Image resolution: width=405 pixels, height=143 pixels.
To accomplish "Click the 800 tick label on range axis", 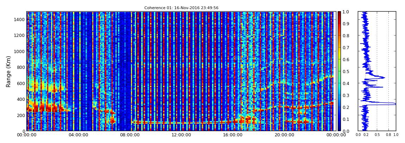I will 21,67.
